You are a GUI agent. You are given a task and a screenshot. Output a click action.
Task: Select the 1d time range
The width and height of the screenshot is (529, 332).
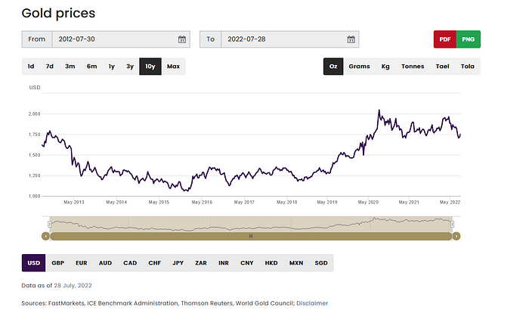pos(31,67)
